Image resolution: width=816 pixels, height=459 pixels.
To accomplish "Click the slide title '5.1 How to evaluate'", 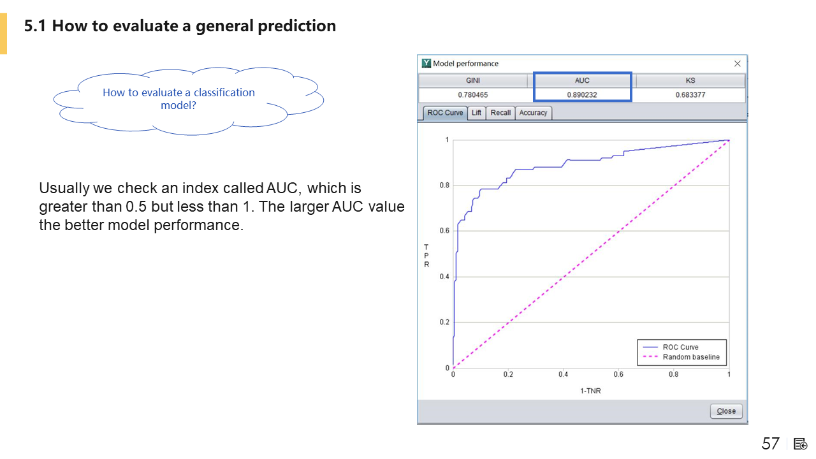I will pyautogui.click(x=180, y=26).
